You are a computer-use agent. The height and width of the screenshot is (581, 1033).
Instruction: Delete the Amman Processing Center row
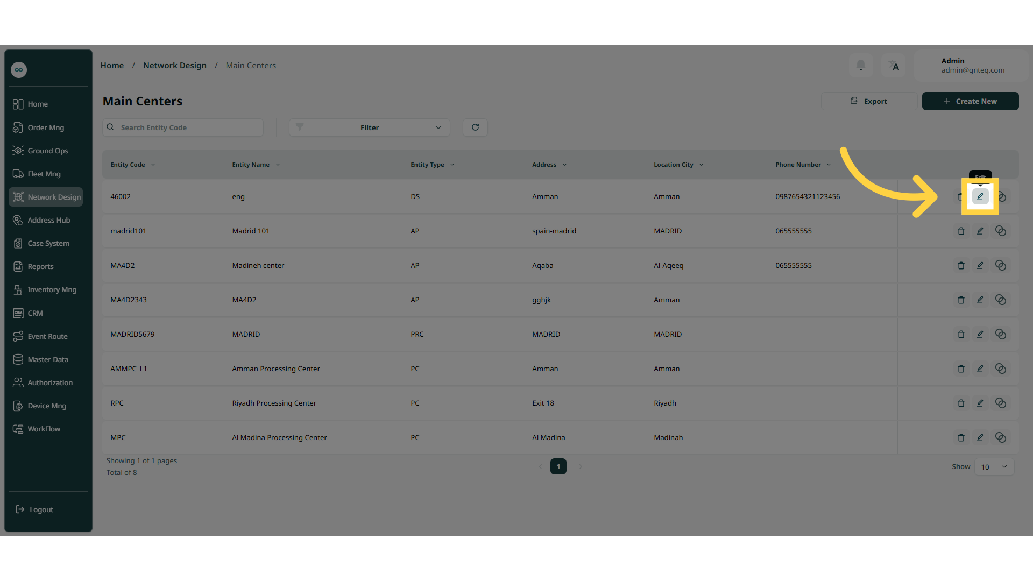pyautogui.click(x=961, y=369)
